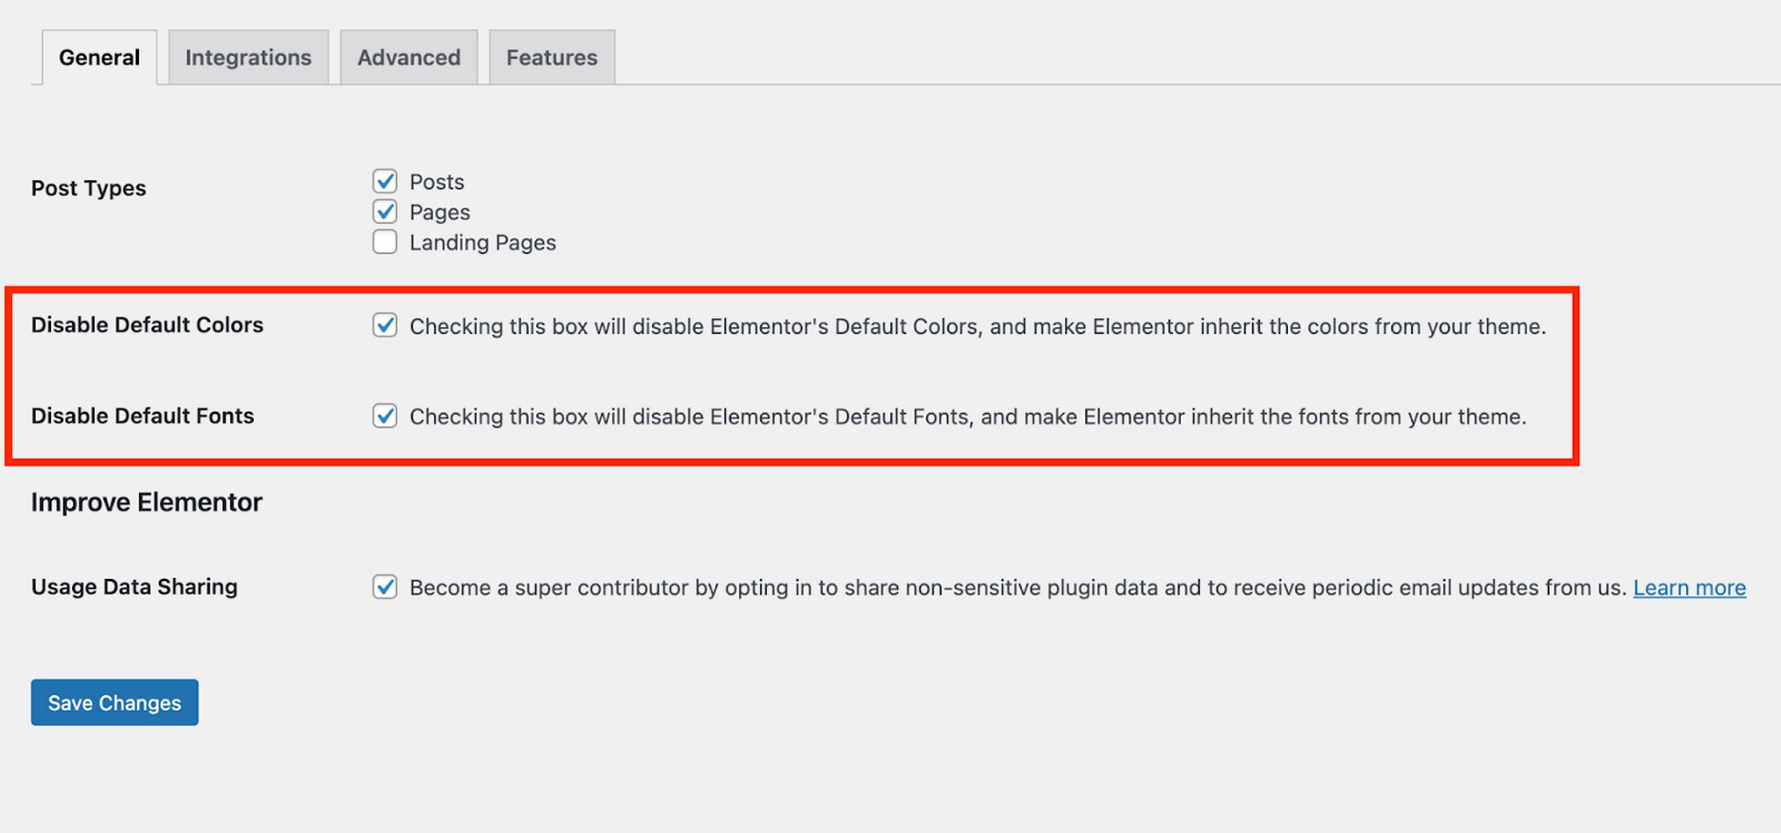Click the Disable Default Fonts checkmark icon
The width and height of the screenshot is (1781, 833).
click(x=385, y=416)
